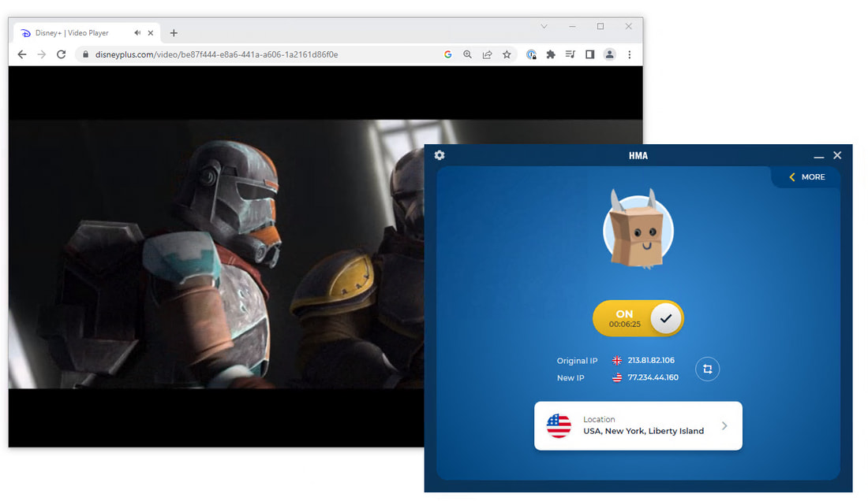This screenshot has width=868, height=501.
Task: Click the UK flag next to Original IP
Action: click(x=617, y=361)
